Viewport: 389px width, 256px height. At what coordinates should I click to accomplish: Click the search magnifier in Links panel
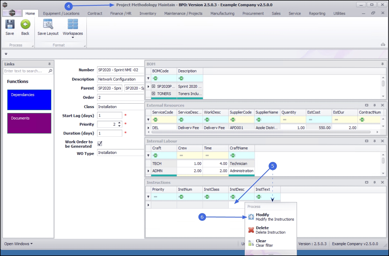pos(50,71)
